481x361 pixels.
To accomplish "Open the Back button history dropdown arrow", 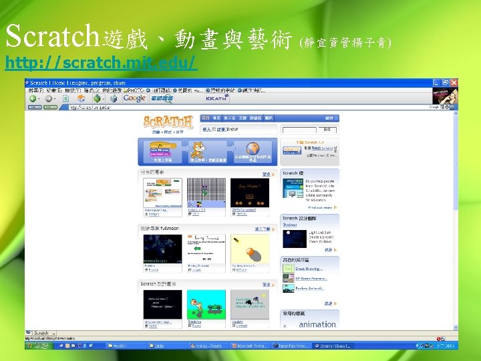I will 39,99.
